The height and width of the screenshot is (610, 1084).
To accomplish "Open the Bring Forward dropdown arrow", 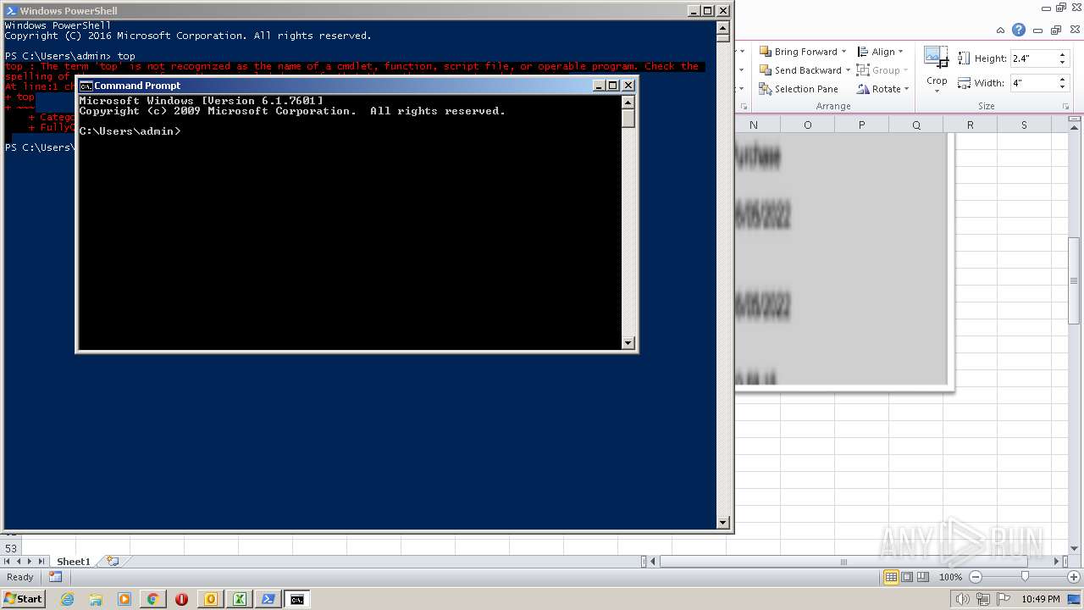I will click(x=843, y=52).
